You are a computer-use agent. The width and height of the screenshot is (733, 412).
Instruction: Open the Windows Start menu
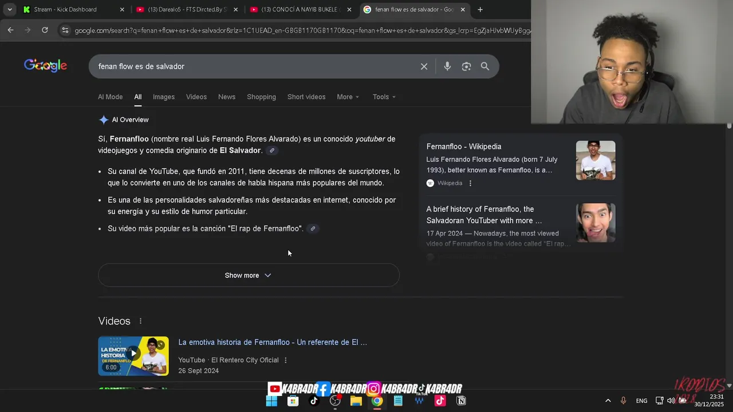pos(271,401)
